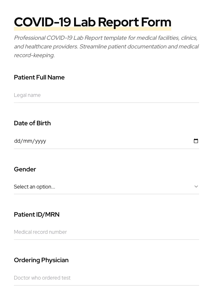Screen dimensions: 213x297
Task: Click the Ordering Physician heading
Action: [x=41, y=260]
